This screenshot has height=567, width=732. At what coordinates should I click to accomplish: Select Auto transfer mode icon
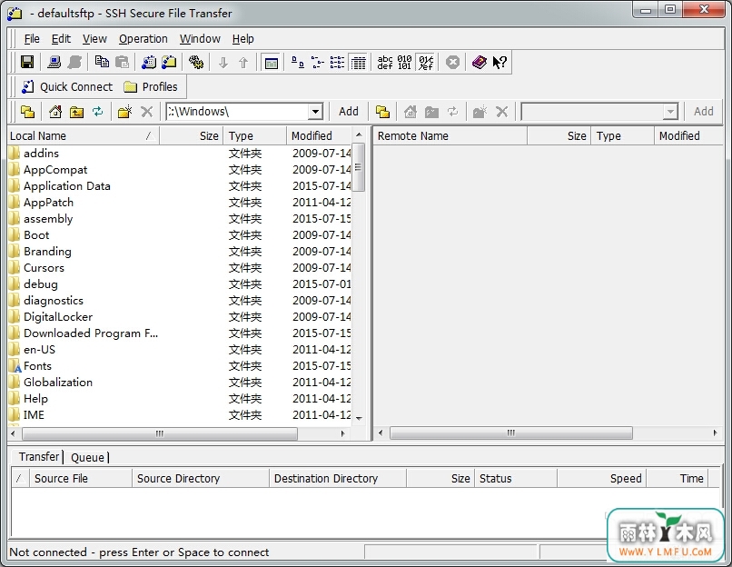coord(426,62)
